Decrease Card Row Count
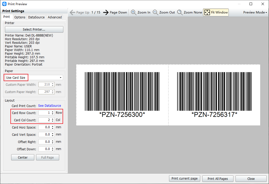The height and width of the screenshot is (184, 269). (53, 114)
